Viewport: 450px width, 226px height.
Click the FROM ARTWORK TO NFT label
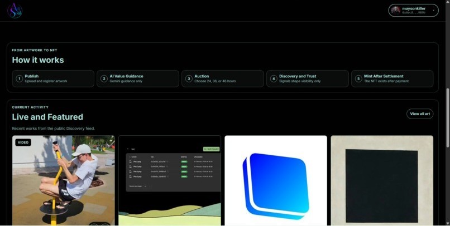pyautogui.click(x=35, y=50)
